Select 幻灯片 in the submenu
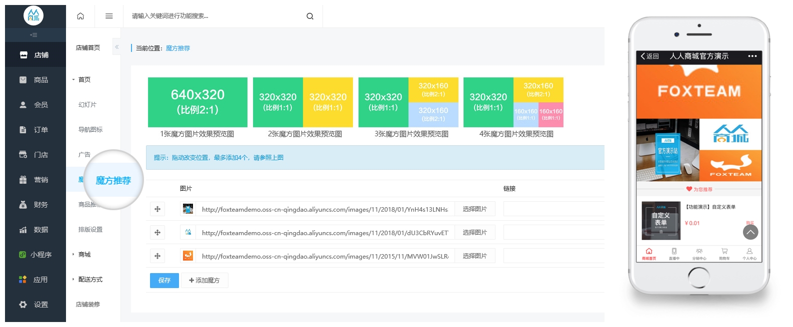Screen dimensions: 793x327 pyautogui.click(x=87, y=105)
